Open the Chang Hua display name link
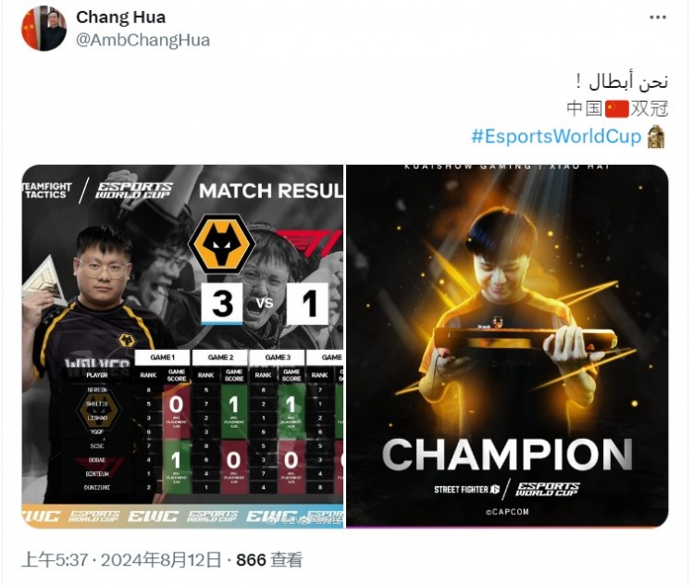Image resolution: width=694 pixels, height=586 pixels. [x=121, y=18]
